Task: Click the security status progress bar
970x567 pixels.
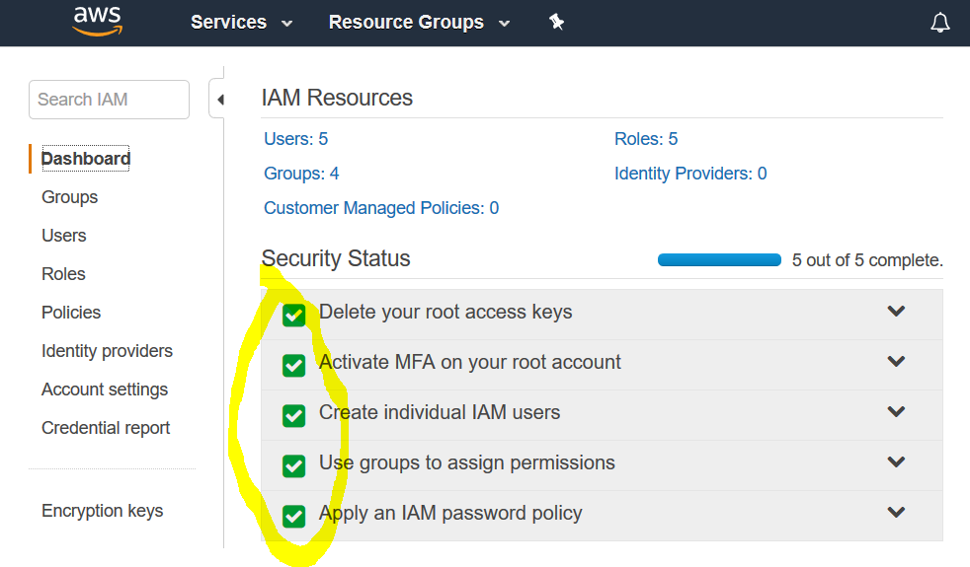Action: 719,260
